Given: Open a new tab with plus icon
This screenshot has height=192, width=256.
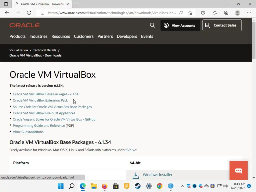Looking at the screenshot, I should click(76, 4).
